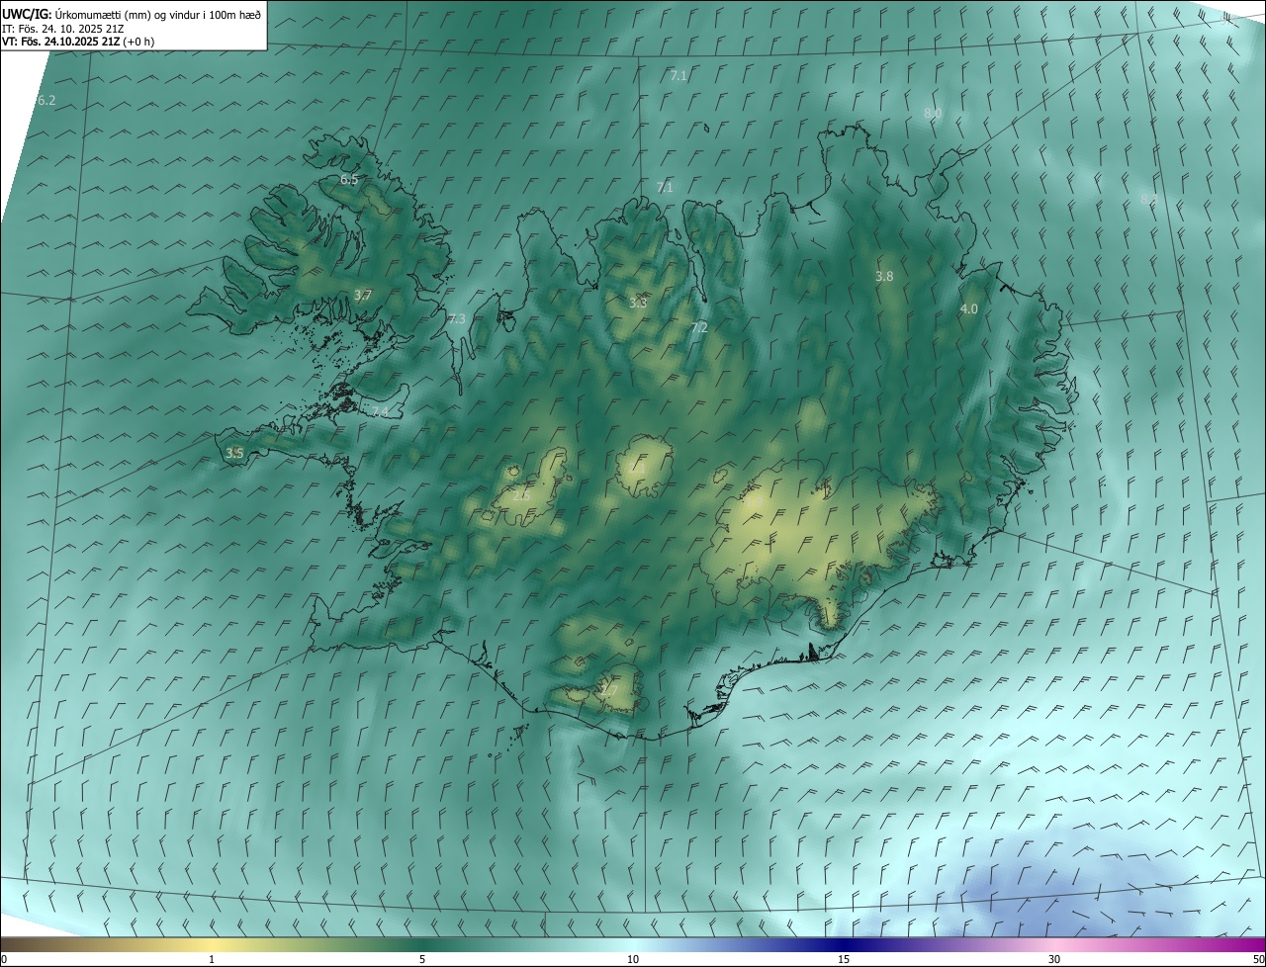Click the 7.2 value label on the map
The image size is (1266, 967).
click(699, 327)
